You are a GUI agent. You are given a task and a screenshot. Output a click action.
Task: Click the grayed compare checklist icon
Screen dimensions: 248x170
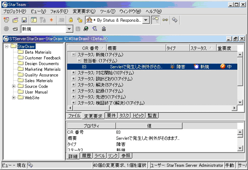(x=43, y=20)
